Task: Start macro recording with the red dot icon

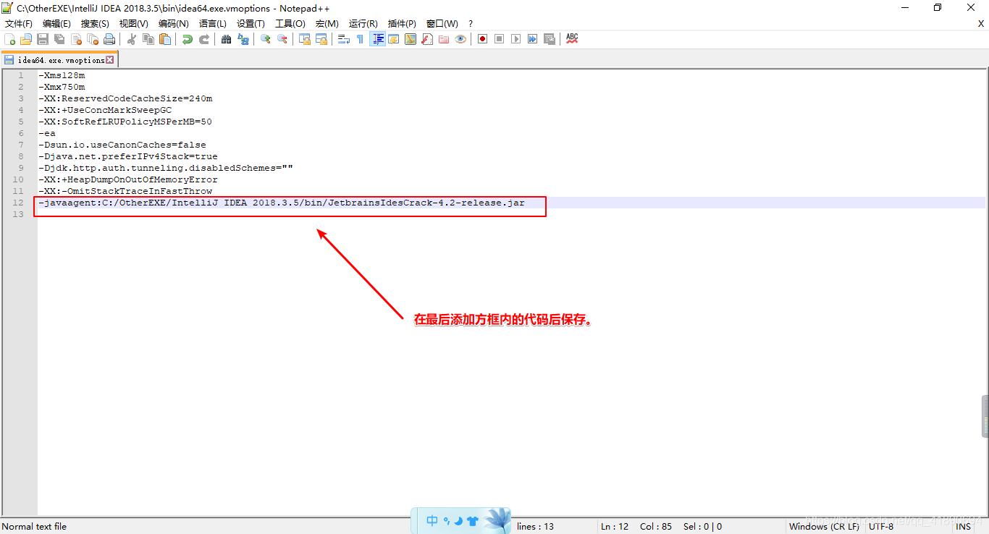Action: coord(483,39)
